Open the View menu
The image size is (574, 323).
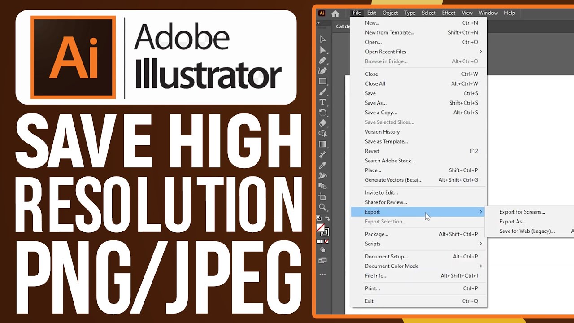[467, 13]
